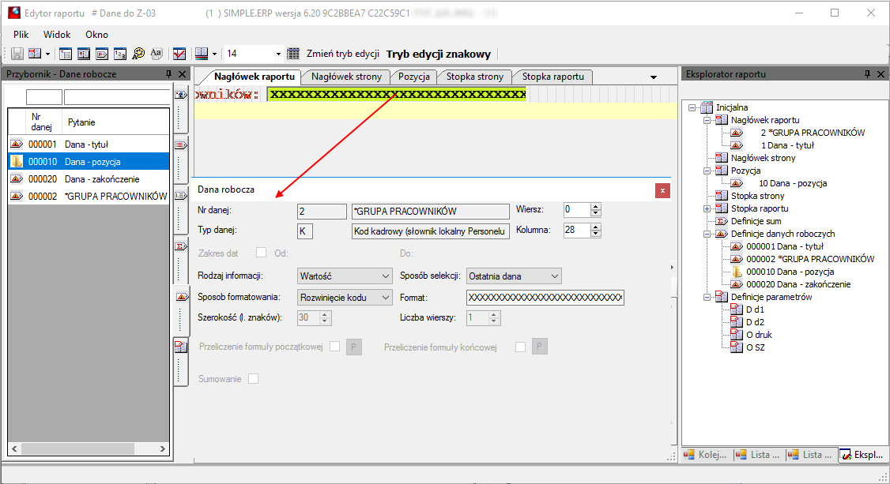The height and width of the screenshot is (484, 890).
Task: Switch to Stopka strony tab
Action: pyautogui.click(x=474, y=77)
